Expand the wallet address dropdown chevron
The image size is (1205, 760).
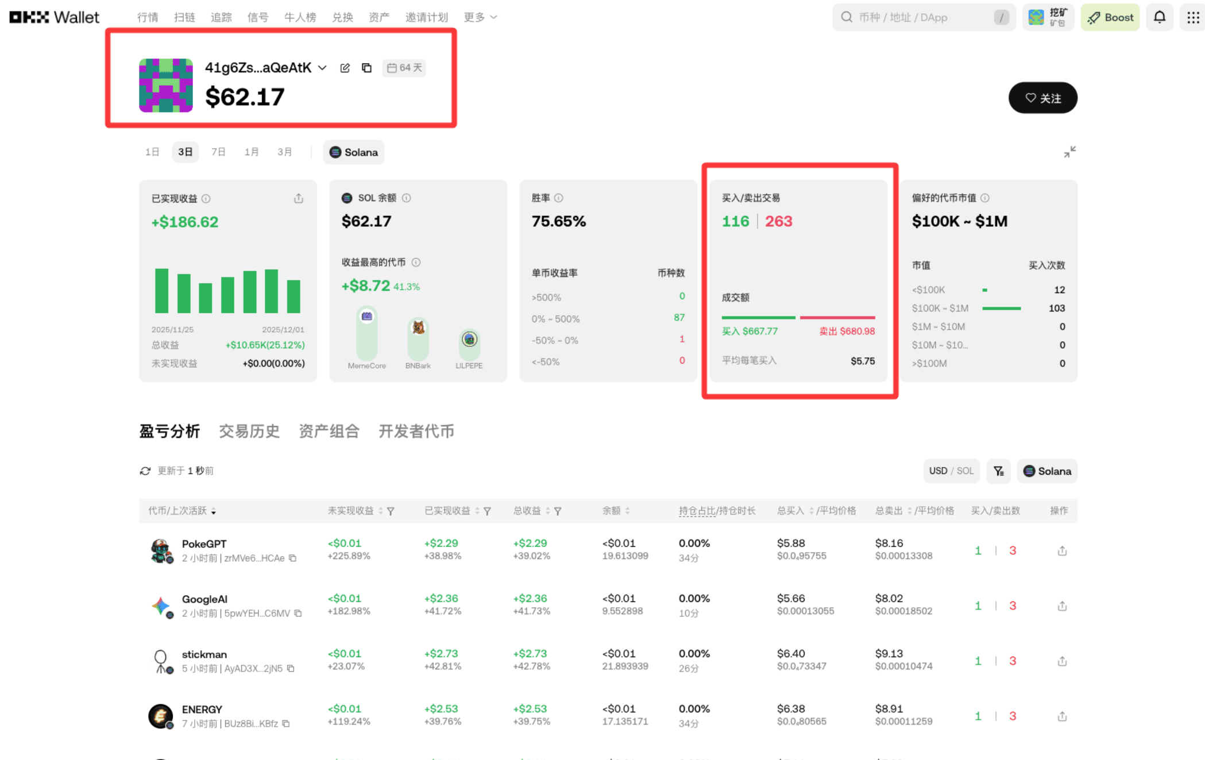click(323, 68)
